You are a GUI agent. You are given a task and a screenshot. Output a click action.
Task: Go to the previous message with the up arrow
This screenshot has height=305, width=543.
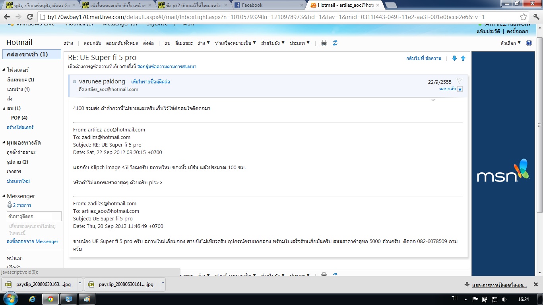463,58
